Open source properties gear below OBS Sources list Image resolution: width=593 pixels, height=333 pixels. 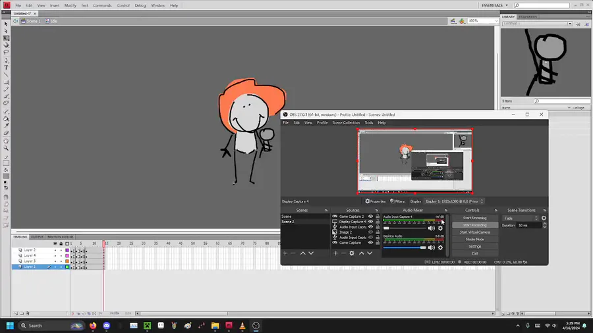coord(352,253)
